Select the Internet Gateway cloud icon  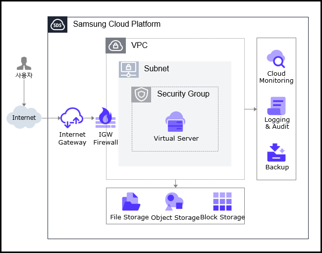(72, 118)
